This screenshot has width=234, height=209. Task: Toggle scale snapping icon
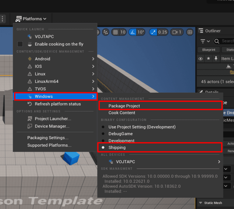click(153, 32)
